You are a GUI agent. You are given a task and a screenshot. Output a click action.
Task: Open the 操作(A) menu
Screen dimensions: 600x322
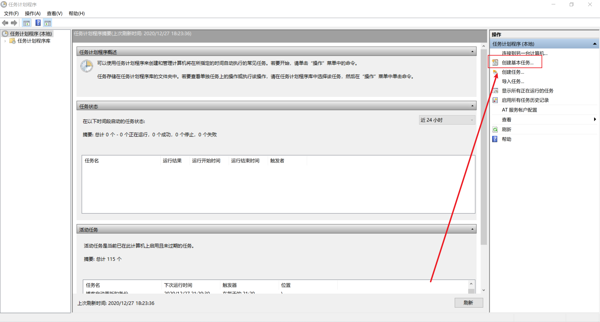pos(32,13)
